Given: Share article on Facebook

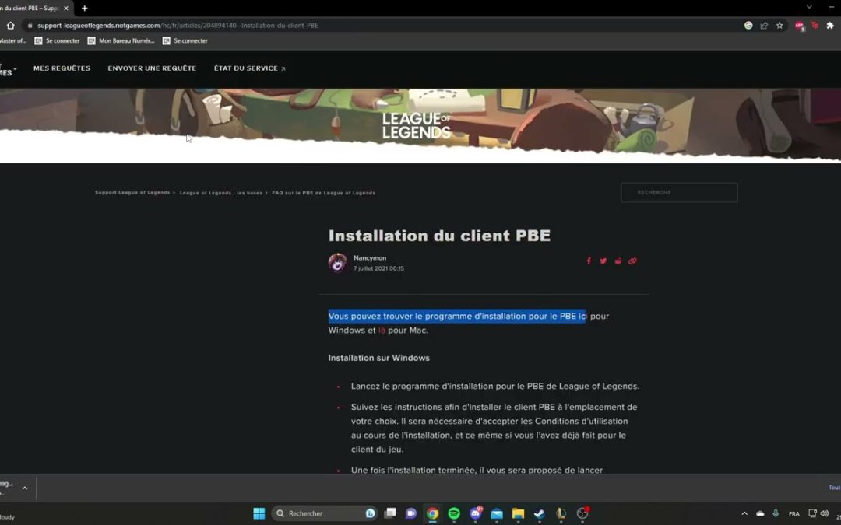Looking at the screenshot, I should click(589, 261).
